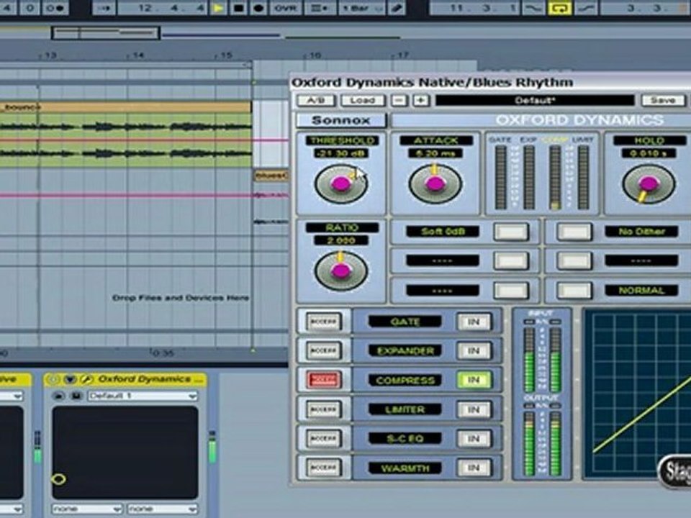The height and width of the screenshot is (518, 691).
Task: Click the Back to Arrangement icon
Action: coord(319,8)
